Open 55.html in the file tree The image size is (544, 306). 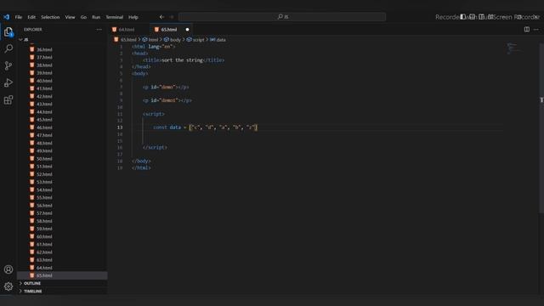click(44, 198)
